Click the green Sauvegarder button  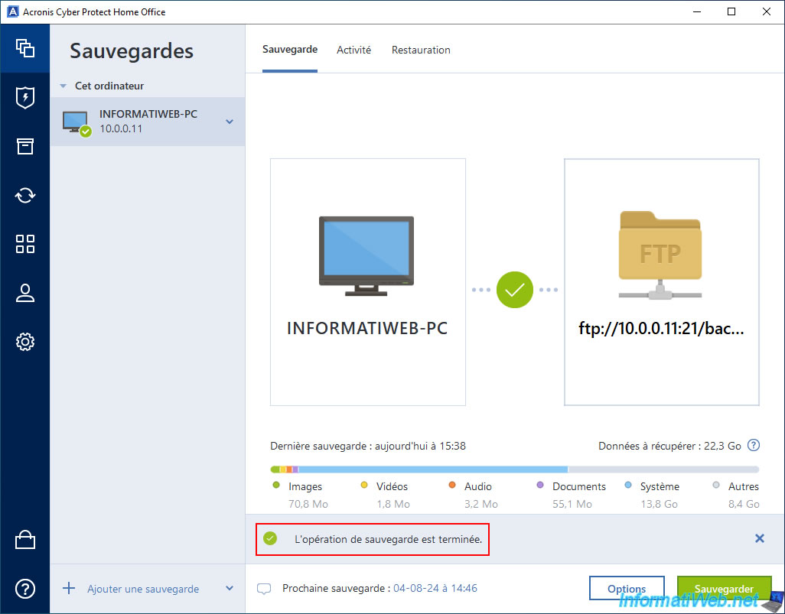(x=724, y=589)
